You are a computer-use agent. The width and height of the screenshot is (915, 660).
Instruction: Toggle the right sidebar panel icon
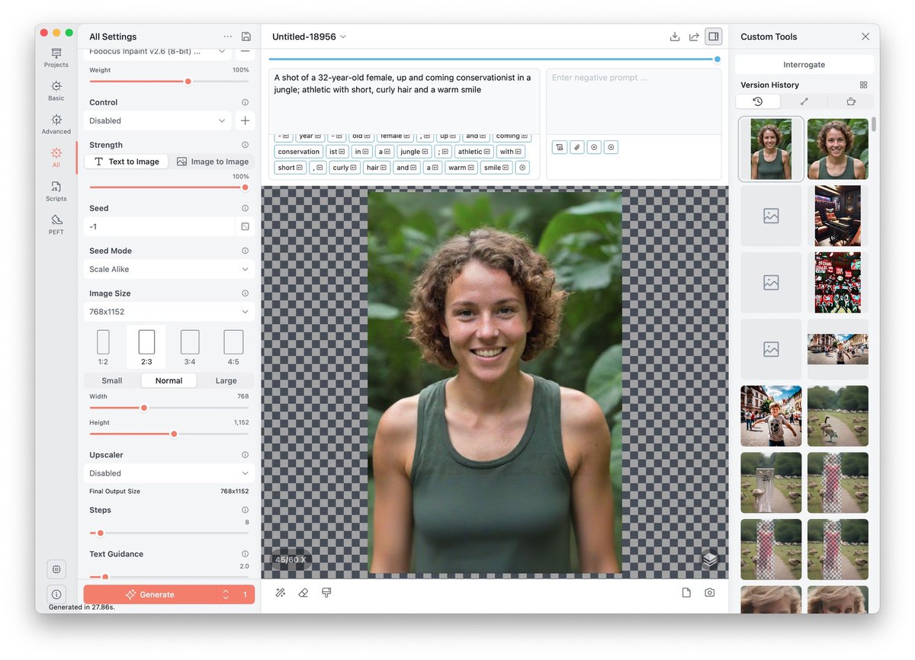click(x=714, y=37)
